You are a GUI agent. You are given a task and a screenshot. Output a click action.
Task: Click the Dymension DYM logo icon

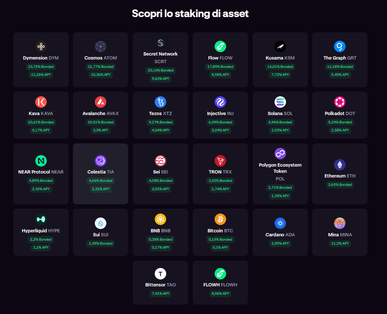pyautogui.click(x=41, y=46)
